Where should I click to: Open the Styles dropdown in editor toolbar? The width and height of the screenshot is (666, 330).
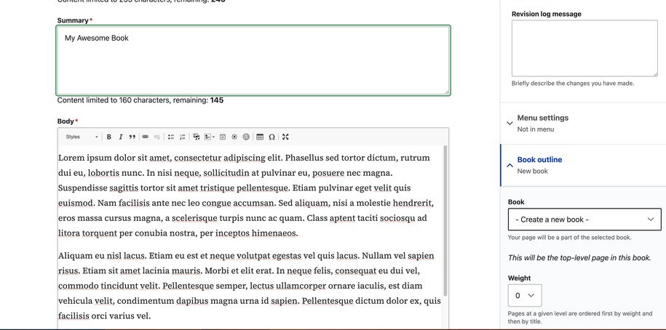tap(82, 137)
